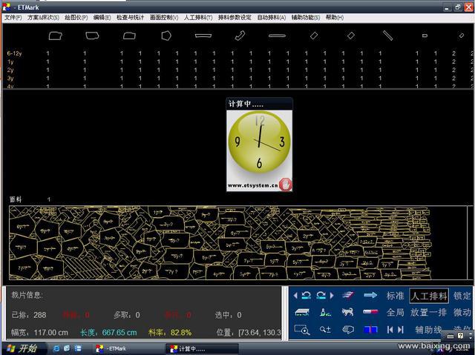
Task: Open the 自动排料(A) menu
Action: coord(272,17)
